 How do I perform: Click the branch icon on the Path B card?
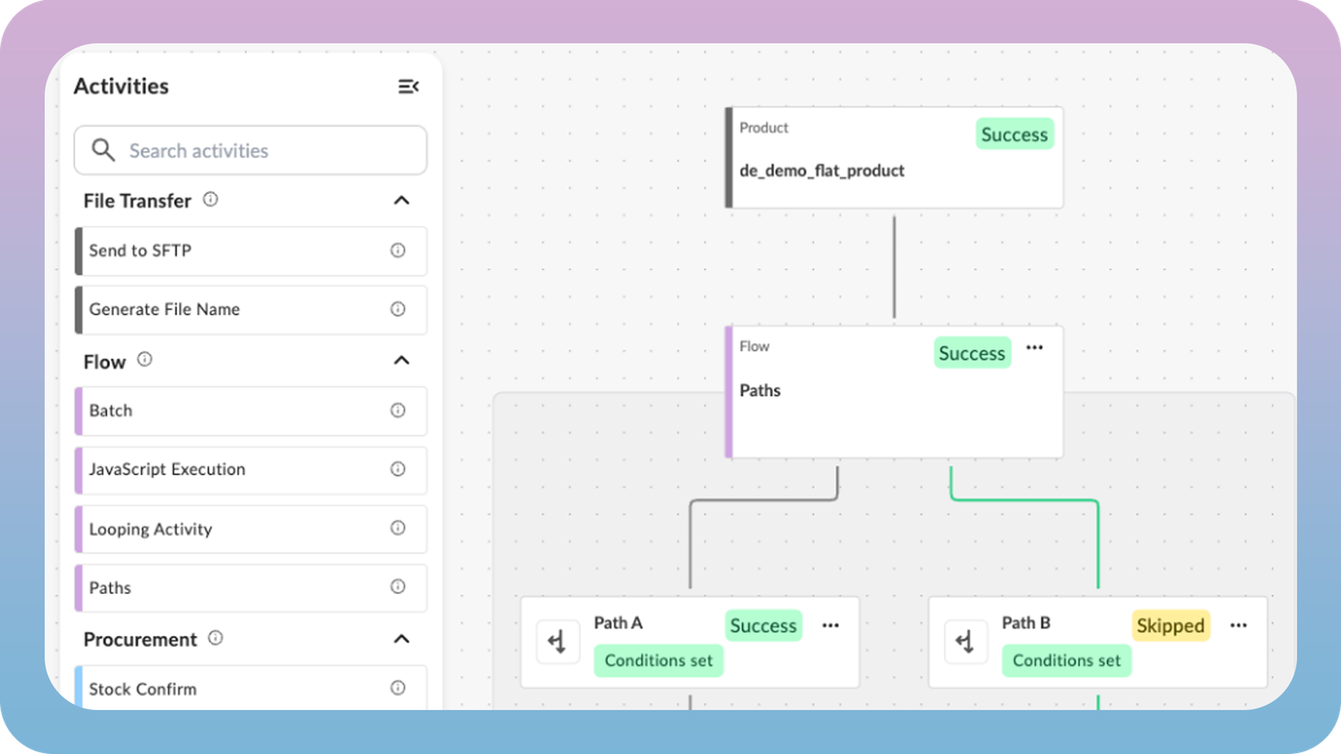(x=966, y=641)
